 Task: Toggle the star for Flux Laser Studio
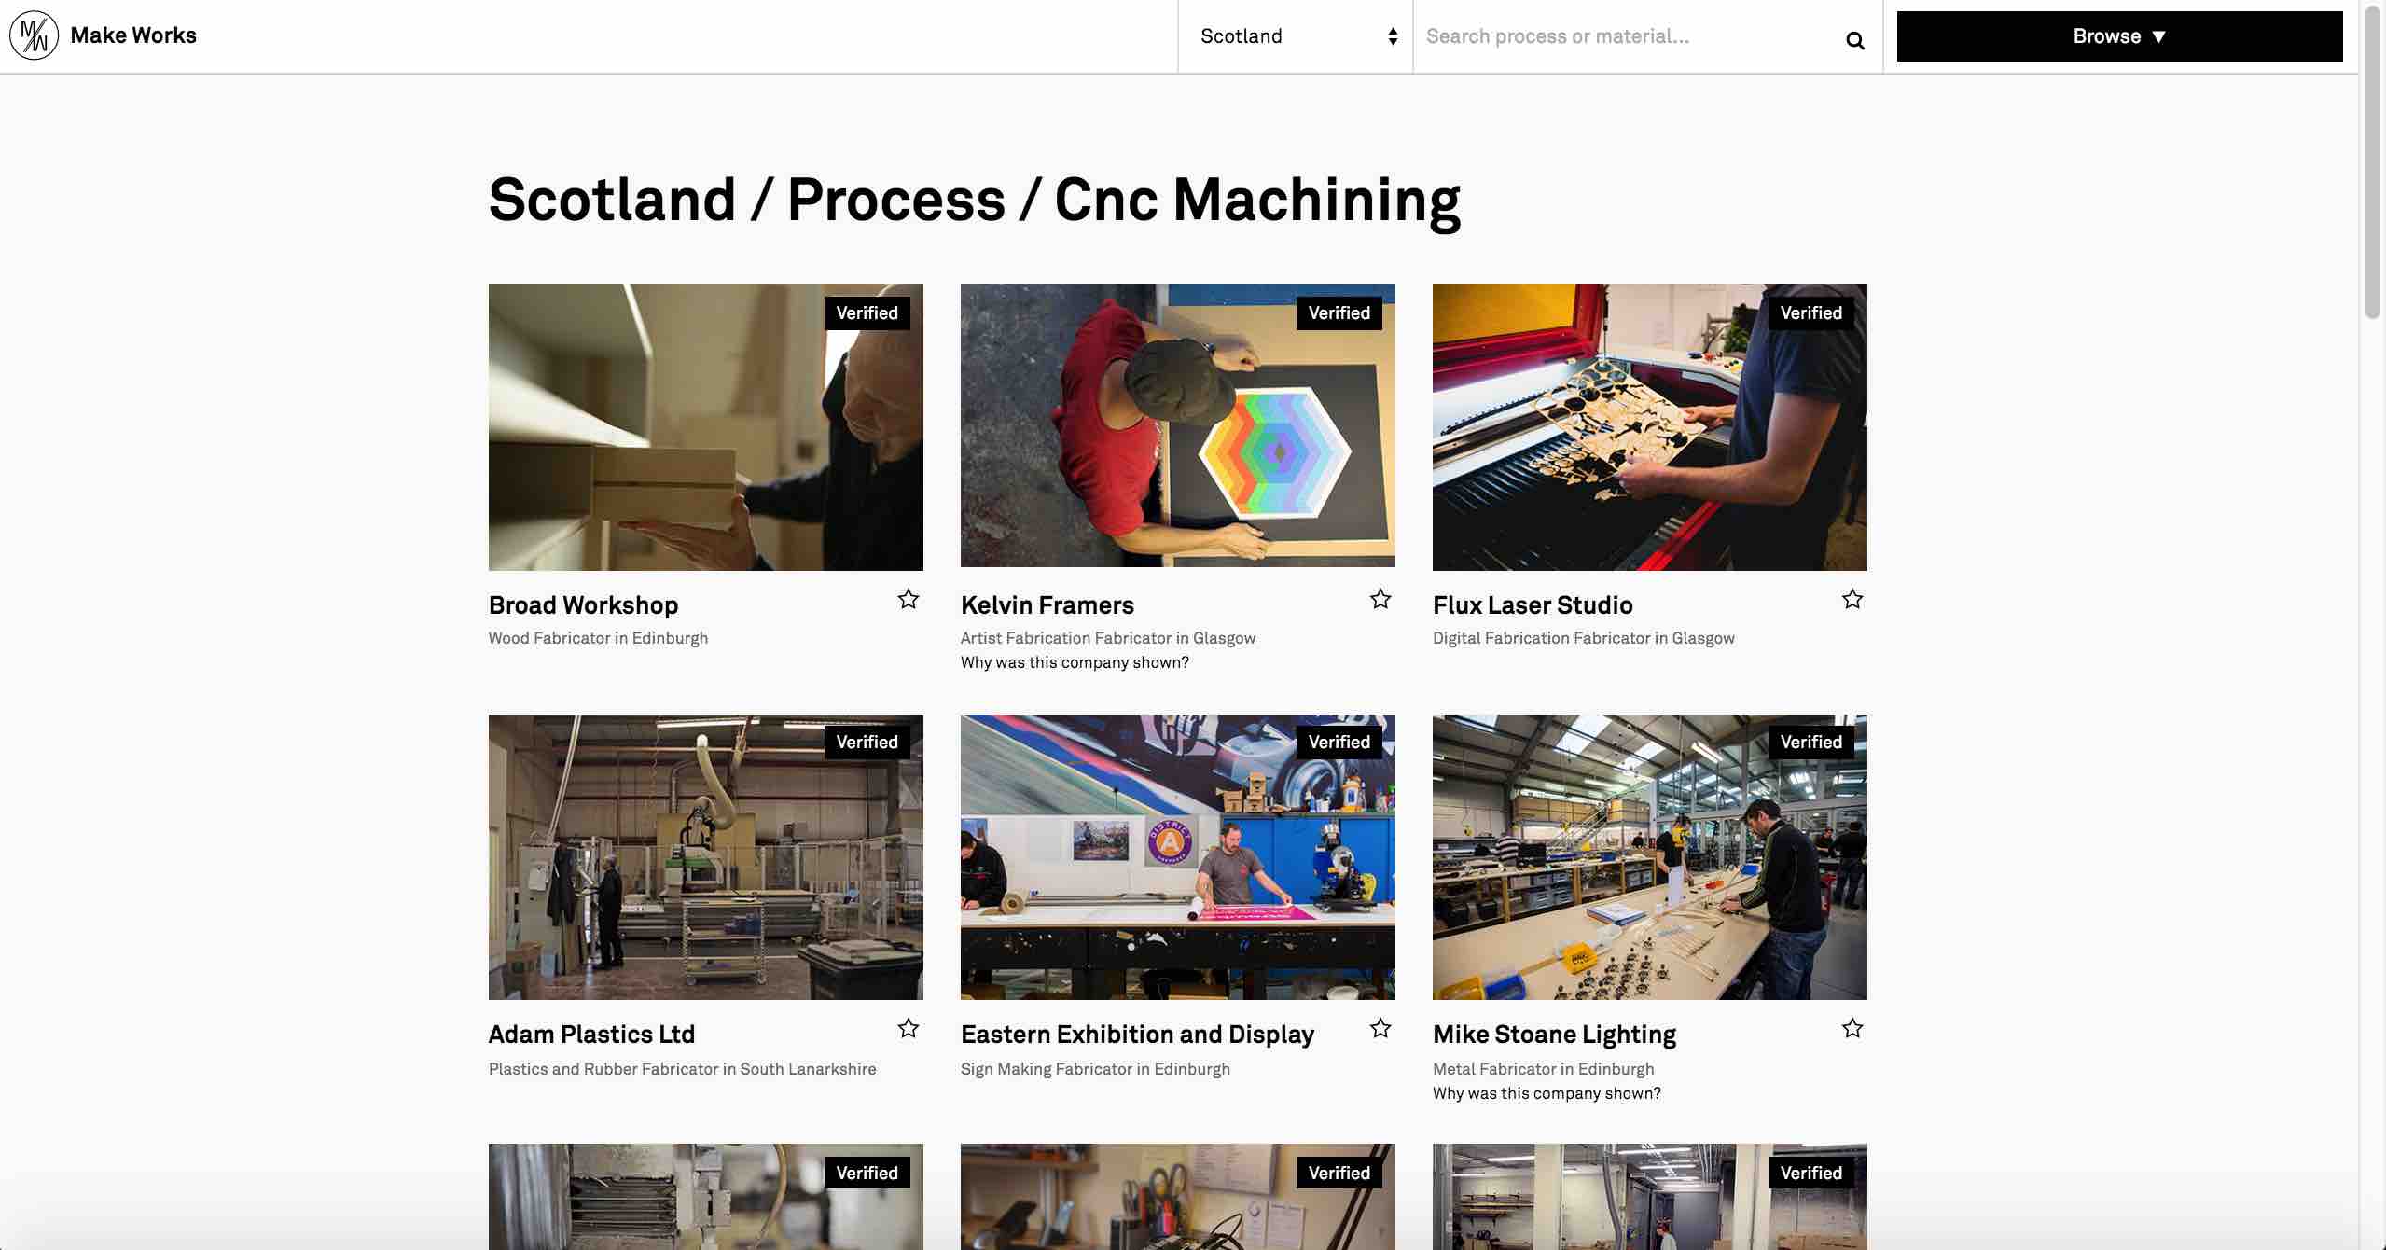pos(1852,599)
